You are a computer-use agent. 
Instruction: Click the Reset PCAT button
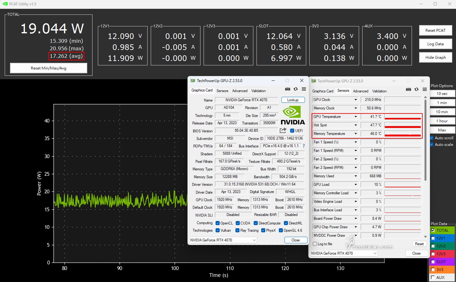click(436, 30)
